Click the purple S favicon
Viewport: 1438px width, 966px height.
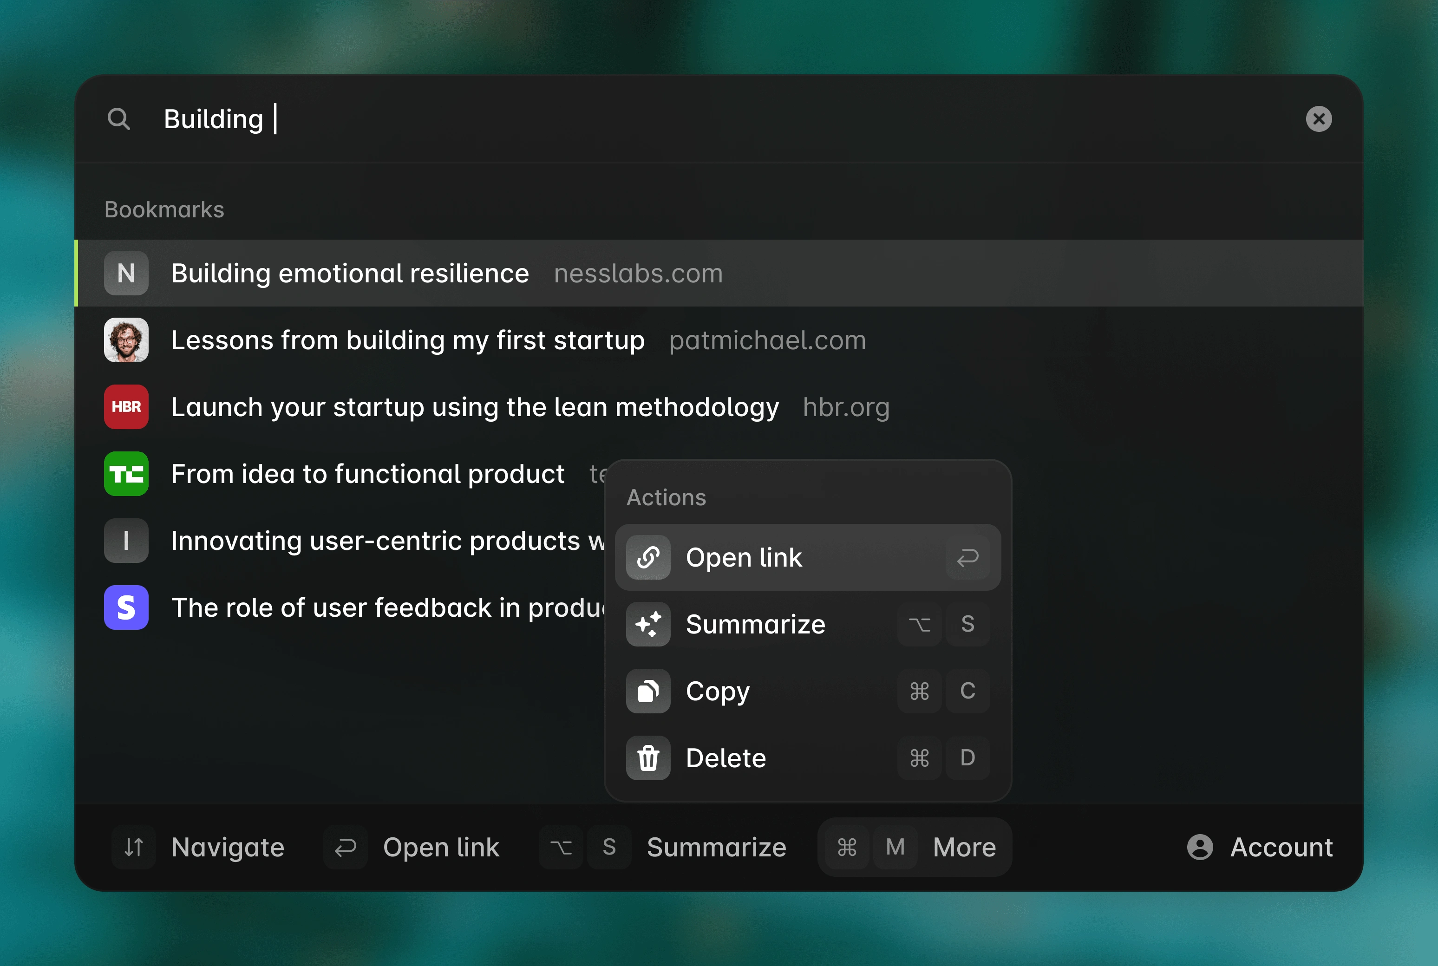[x=126, y=607]
